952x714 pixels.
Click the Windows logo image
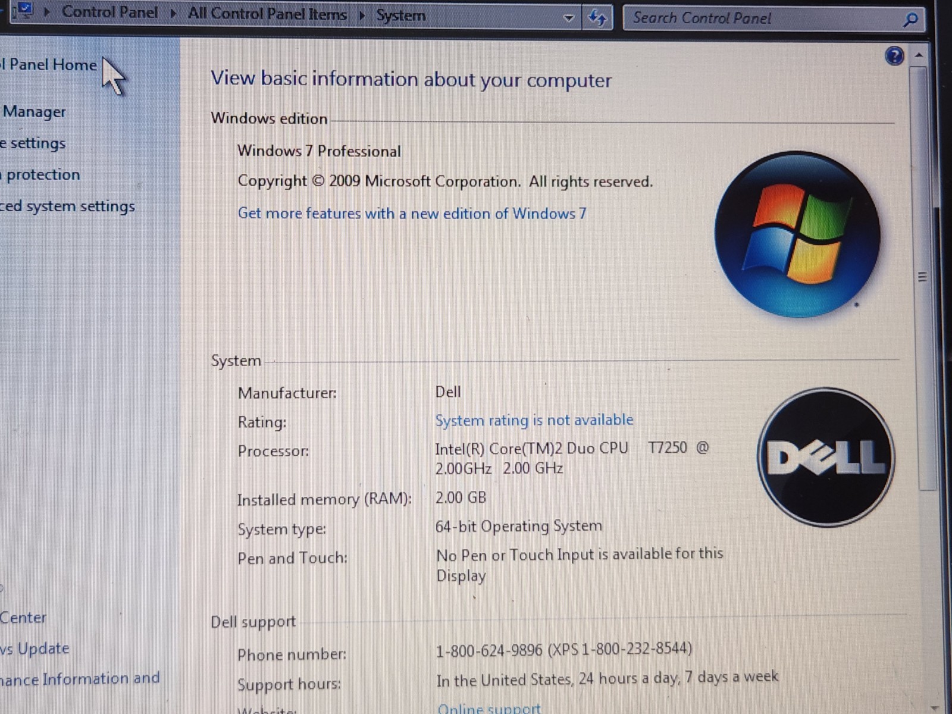[x=797, y=234]
